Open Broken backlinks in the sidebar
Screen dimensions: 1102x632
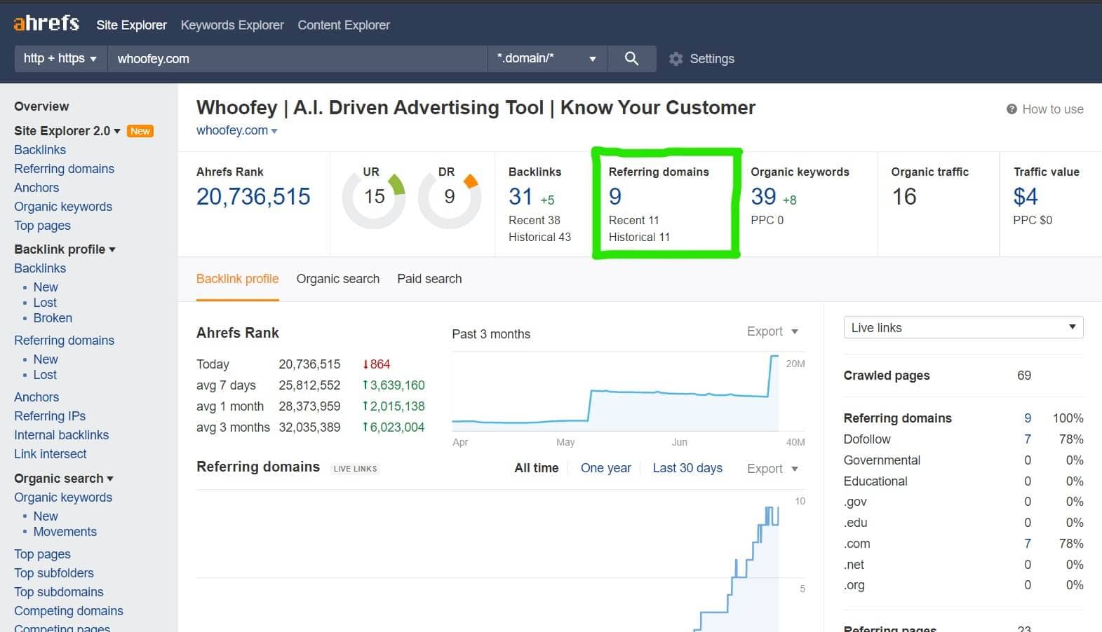coord(53,318)
